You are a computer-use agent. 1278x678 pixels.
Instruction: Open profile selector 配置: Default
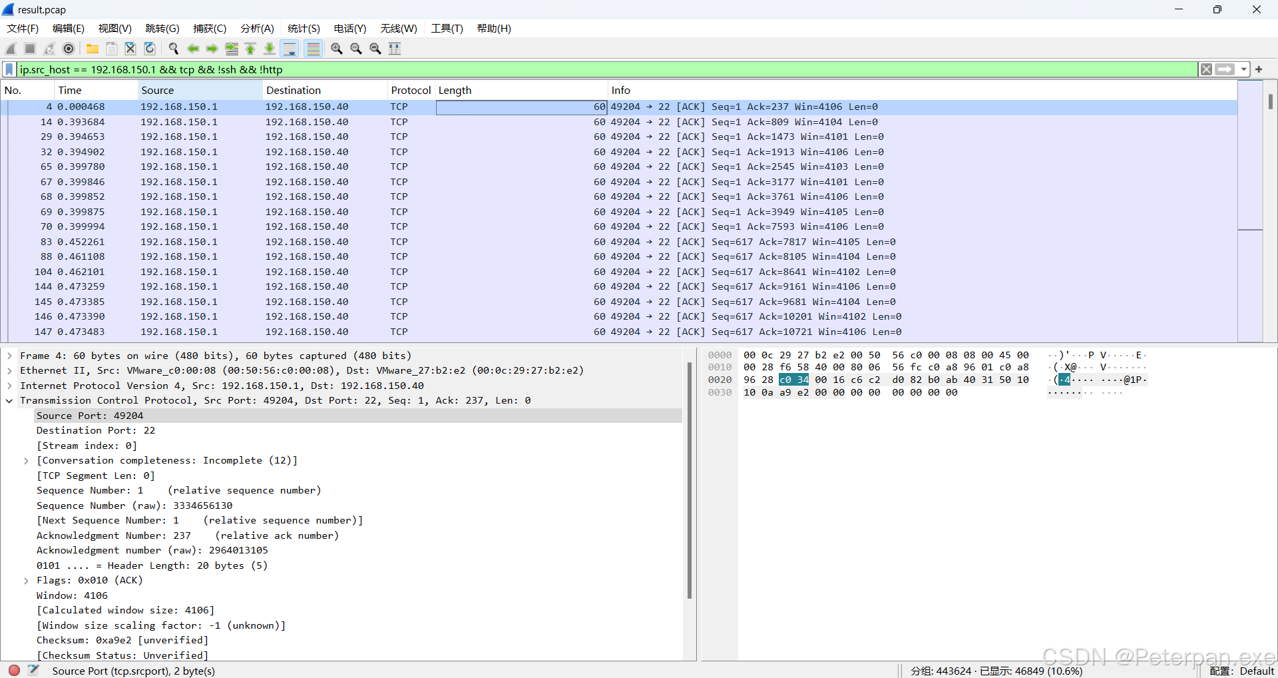(x=1241, y=670)
